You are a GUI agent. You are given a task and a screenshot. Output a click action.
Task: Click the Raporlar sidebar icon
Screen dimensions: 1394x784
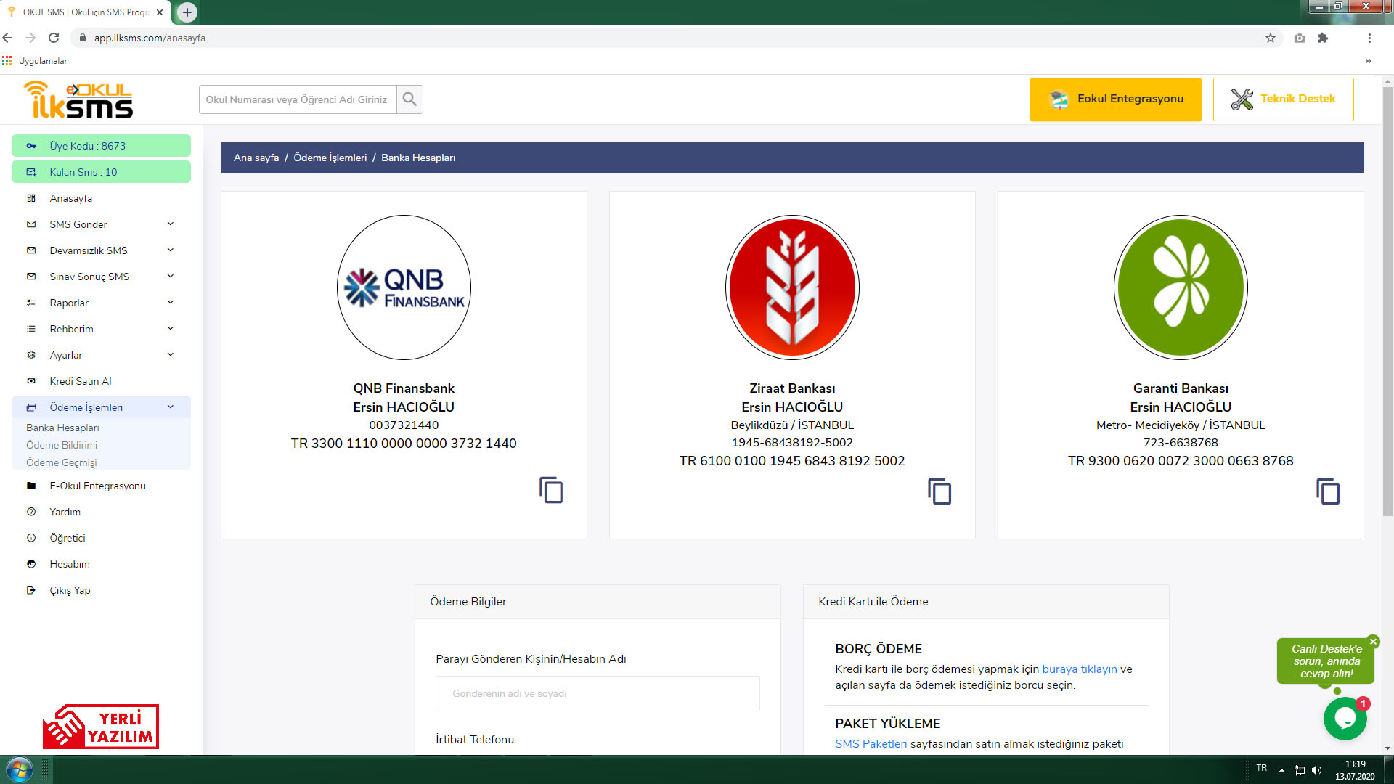pyautogui.click(x=31, y=303)
